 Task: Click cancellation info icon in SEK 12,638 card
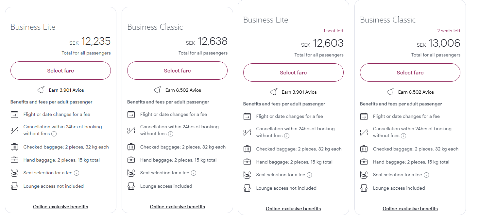coord(171,134)
